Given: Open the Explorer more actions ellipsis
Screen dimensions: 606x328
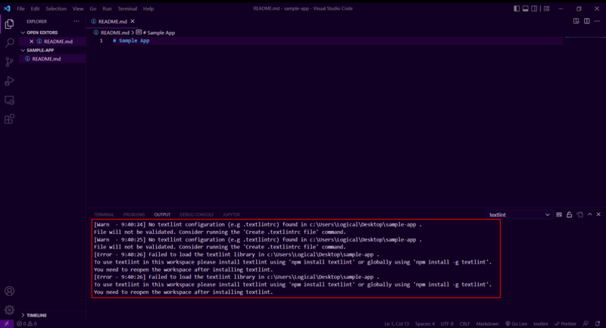Looking at the screenshot, I should [77, 22].
